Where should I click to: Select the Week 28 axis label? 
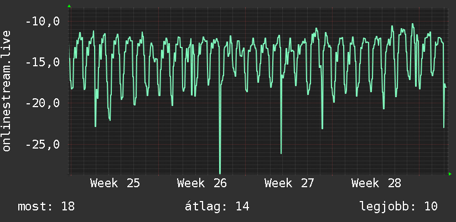[376, 183]
